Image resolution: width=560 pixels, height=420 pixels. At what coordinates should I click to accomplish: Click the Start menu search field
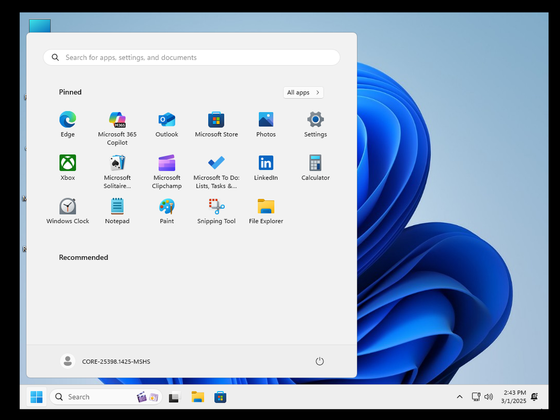(192, 58)
